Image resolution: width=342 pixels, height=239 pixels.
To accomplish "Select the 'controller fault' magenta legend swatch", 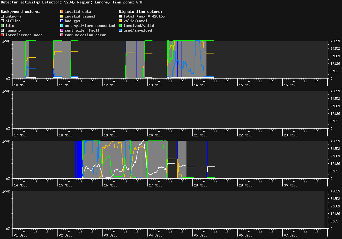I will (62, 30).
